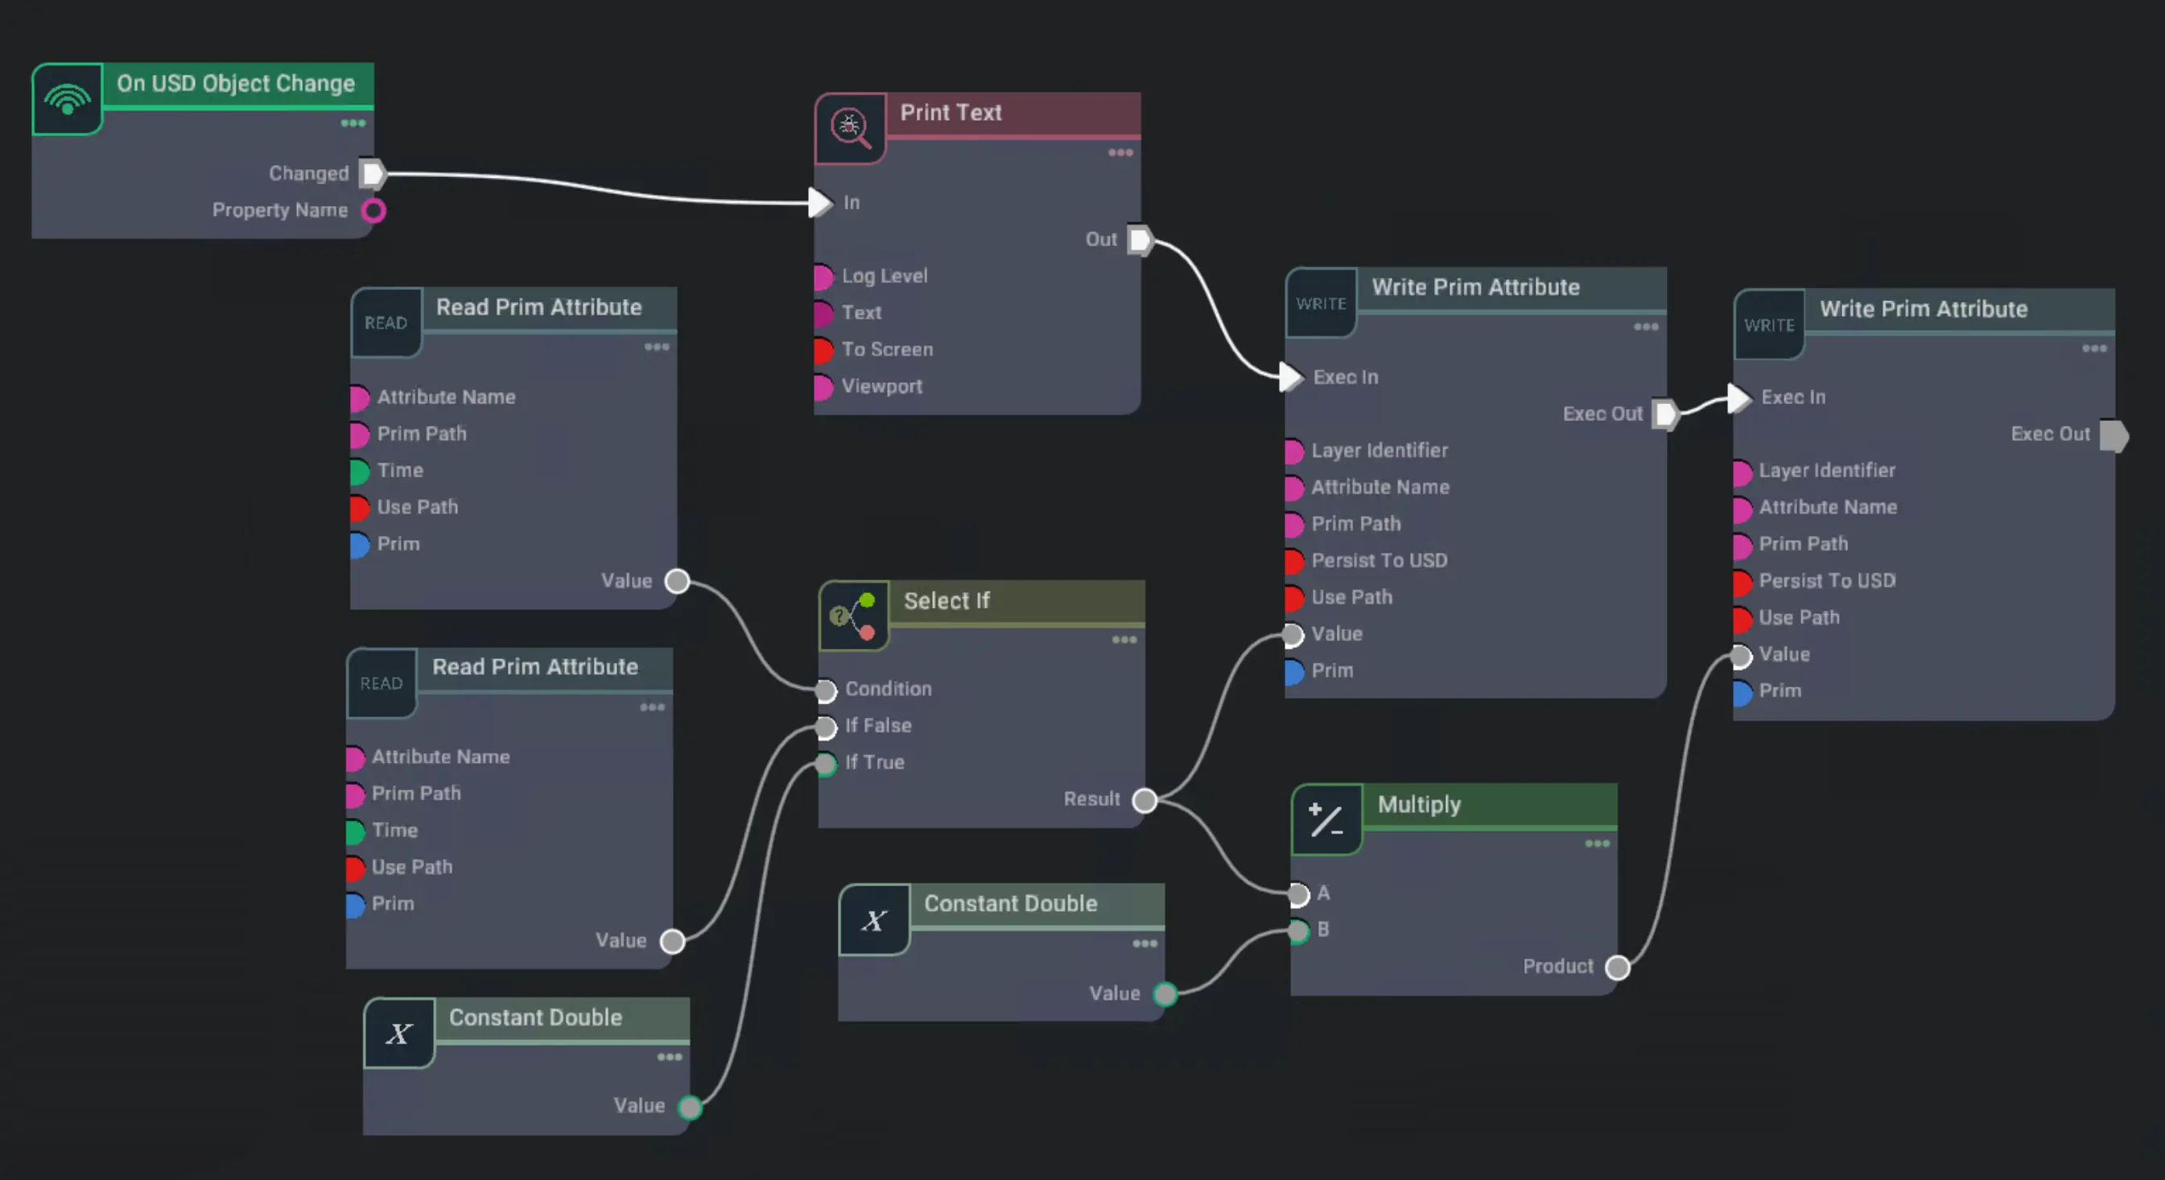Click the Result output socket on Select If
2165x1180 pixels.
click(x=1144, y=800)
